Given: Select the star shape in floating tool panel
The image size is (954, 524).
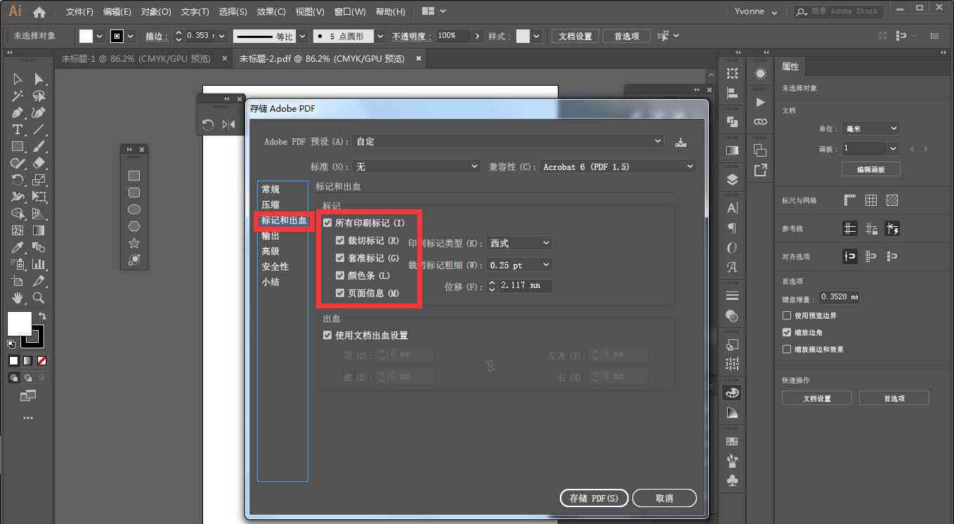Looking at the screenshot, I should coord(133,243).
